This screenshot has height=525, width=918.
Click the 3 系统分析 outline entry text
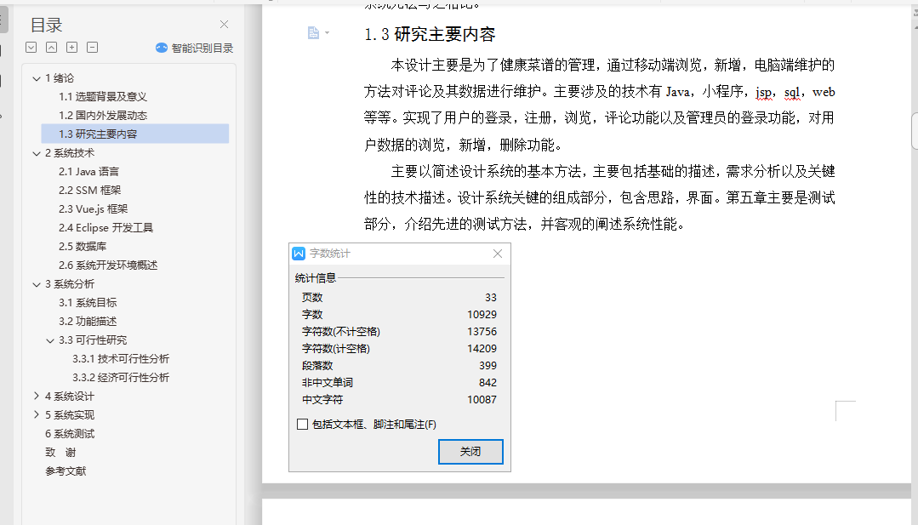(70, 284)
